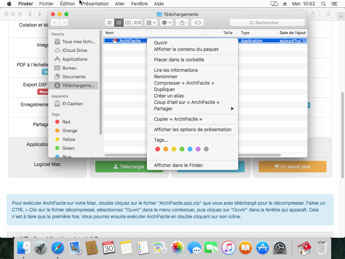
Task: Switch Finder to column view
Action: tap(128, 23)
